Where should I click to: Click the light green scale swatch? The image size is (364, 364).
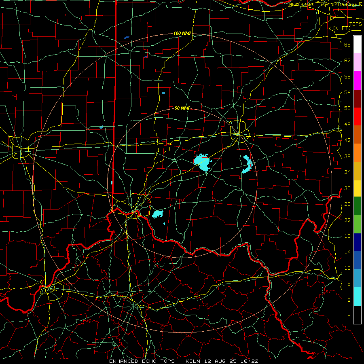pyautogui.click(x=357, y=224)
